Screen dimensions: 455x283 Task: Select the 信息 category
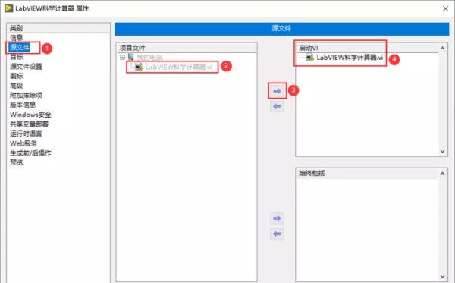(16, 38)
